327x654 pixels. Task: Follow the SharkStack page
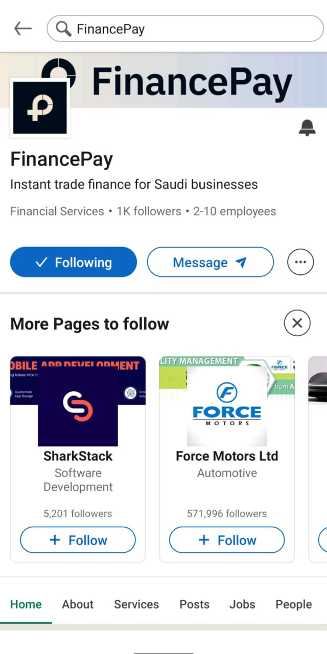pyautogui.click(x=78, y=540)
